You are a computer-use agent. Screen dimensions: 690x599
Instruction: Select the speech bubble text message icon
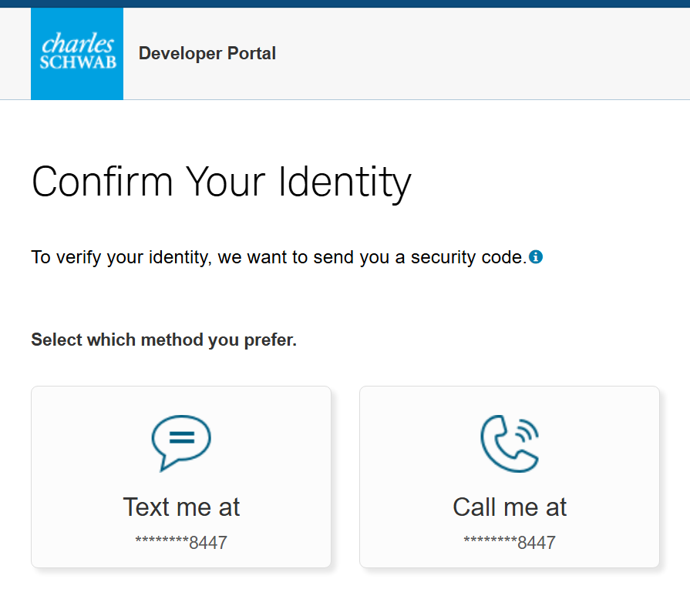181,443
